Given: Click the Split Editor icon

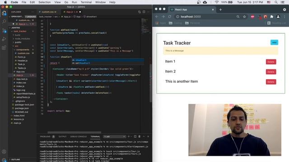Looking at the screenshot, I should point(144,12).
